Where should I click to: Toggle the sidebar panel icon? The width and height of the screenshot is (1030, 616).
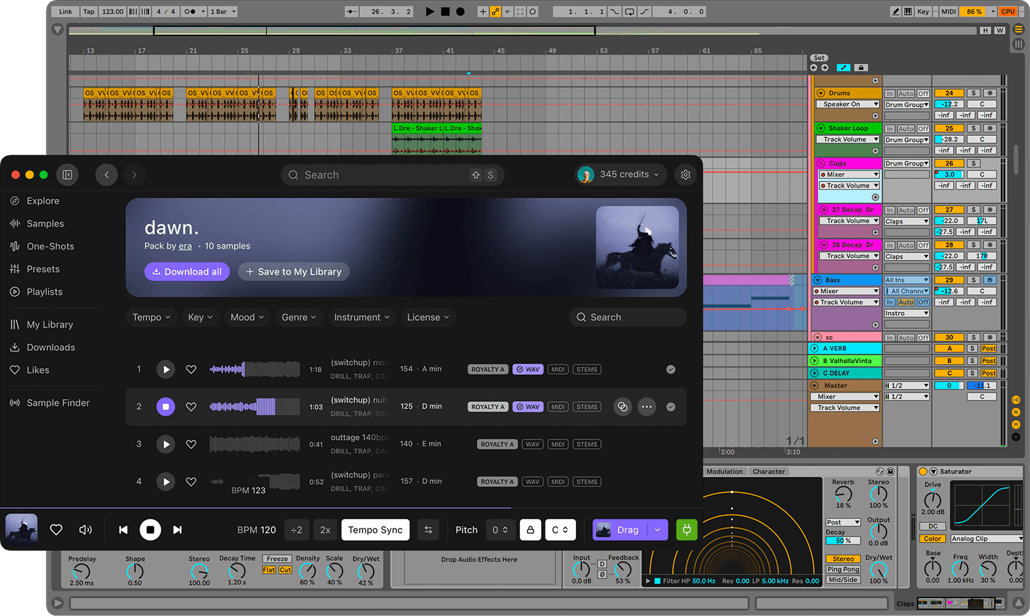(x=67, y=175)
